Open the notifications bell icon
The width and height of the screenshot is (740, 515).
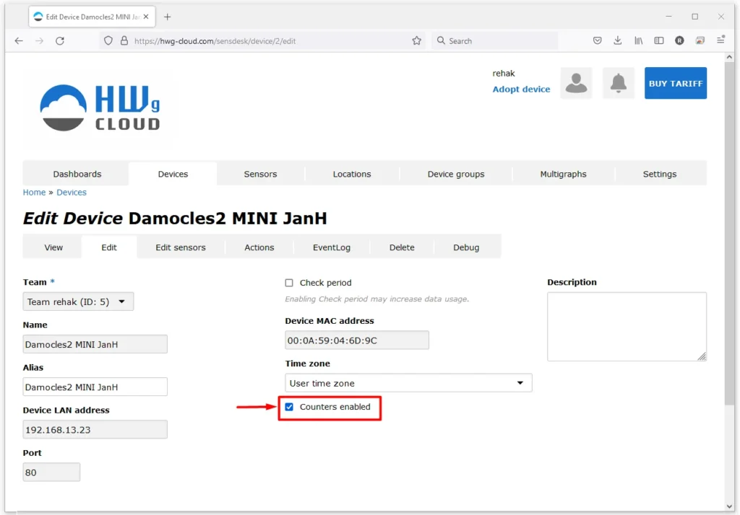coord(619,83)
